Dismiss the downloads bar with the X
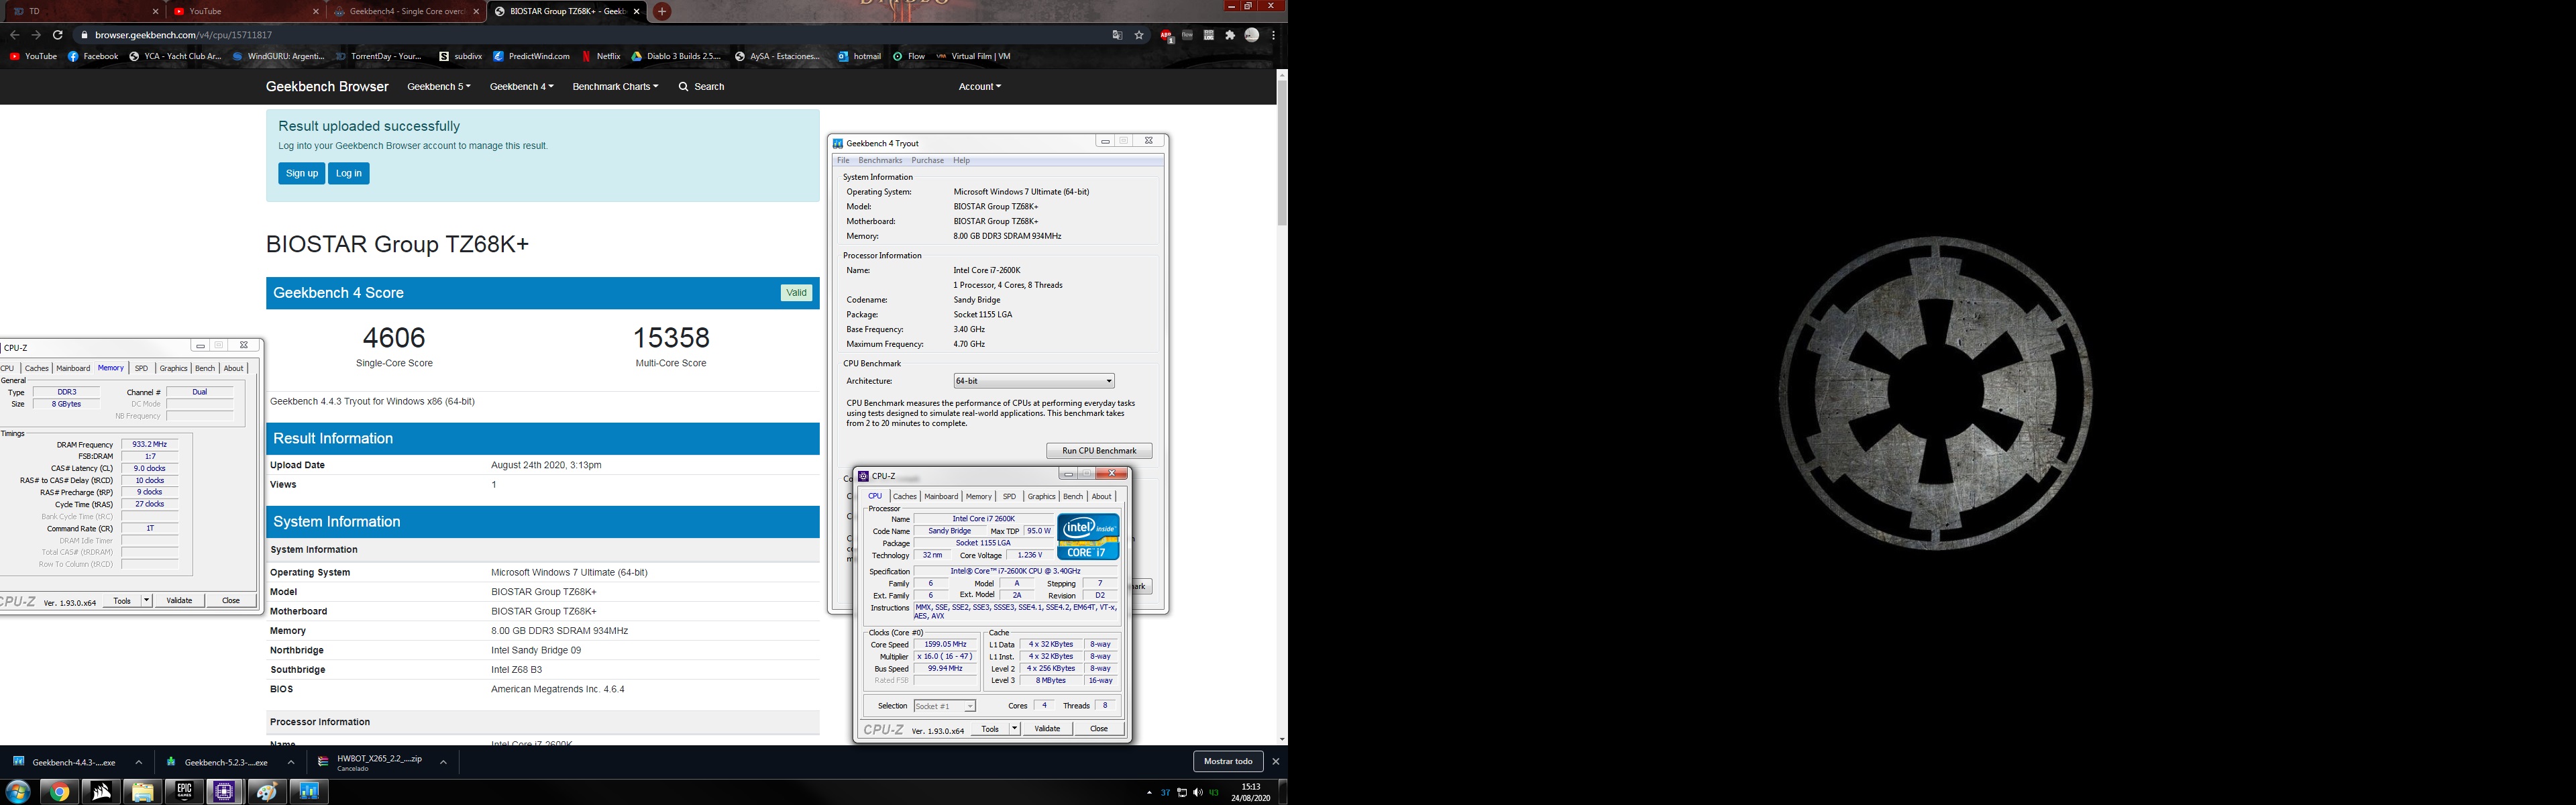Viewport: 2576px width, 805px height. click(1275, 761)
